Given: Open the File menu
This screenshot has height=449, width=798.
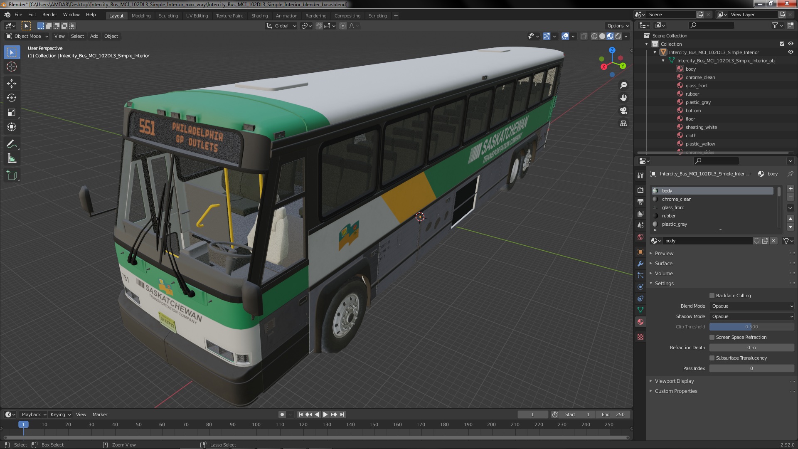Looking at the screenshot, I should click(x=18, y=15).
